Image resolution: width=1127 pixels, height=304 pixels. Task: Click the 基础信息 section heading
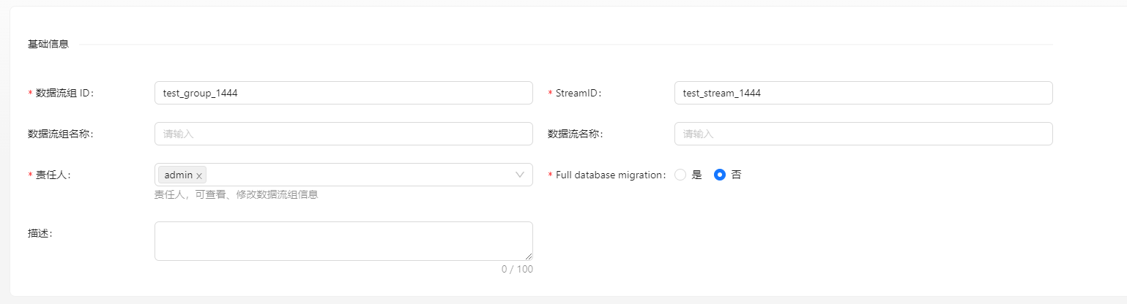click(48, 44)
